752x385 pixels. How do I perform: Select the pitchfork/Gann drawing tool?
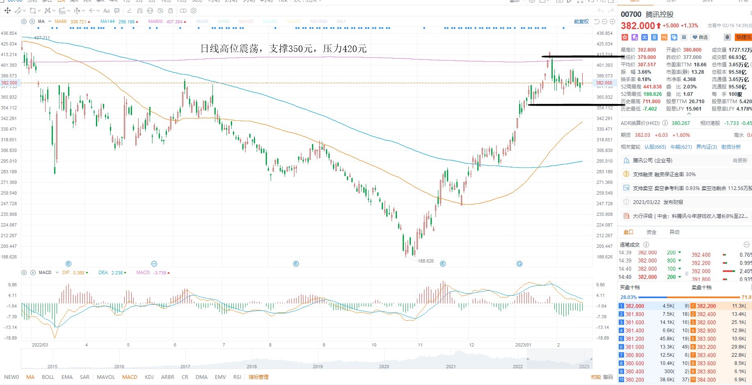click(x=48, y=11)
